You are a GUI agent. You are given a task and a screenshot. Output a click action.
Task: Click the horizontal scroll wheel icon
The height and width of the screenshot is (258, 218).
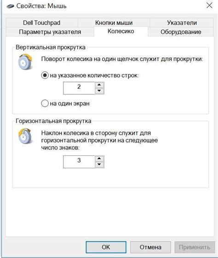tap(25, 136)
